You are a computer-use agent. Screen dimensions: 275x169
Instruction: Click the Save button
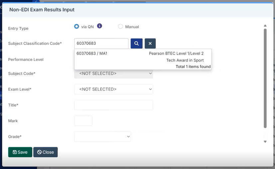click(20, 152)
